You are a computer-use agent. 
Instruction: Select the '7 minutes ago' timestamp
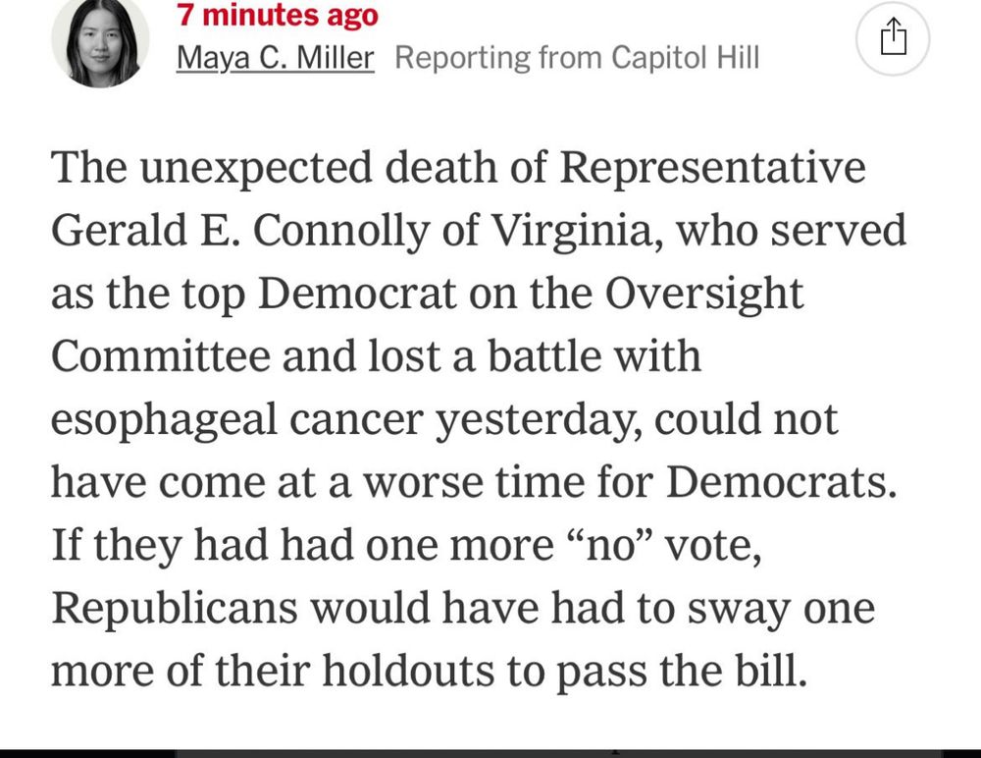[278, 15]
